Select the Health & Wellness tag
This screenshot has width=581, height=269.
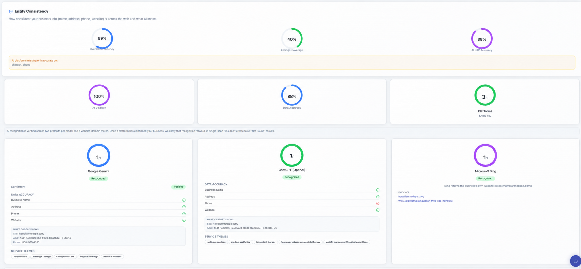point(112,257)
